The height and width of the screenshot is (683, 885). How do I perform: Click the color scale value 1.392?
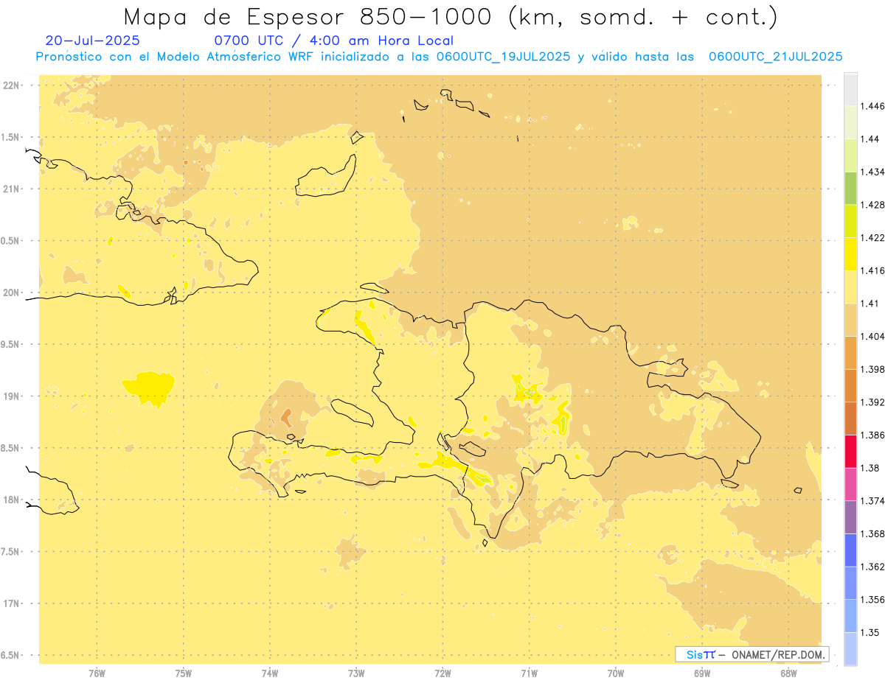coord(872,402)
